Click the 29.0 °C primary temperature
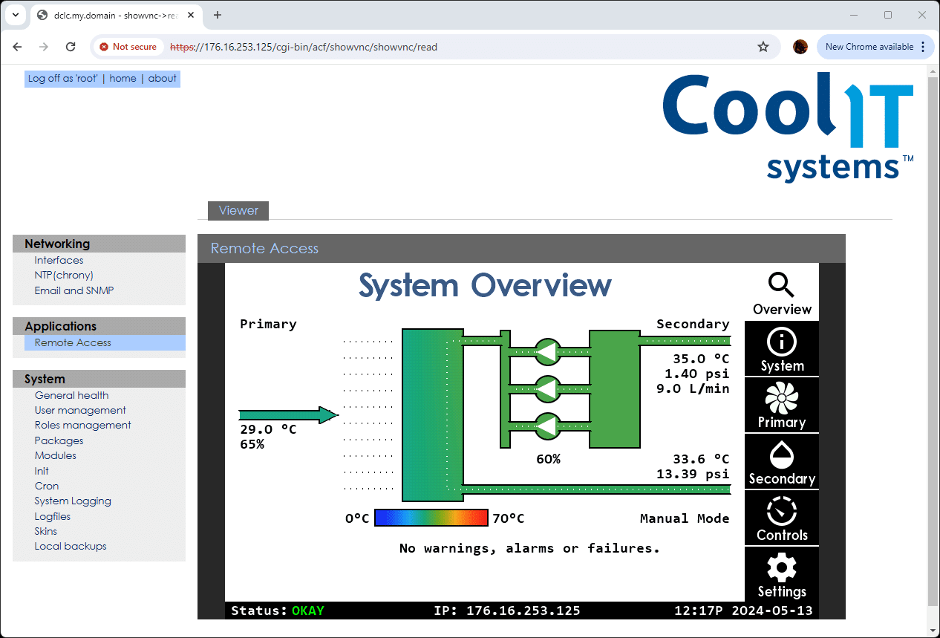The width and height of the screenshot is (940, 638). coord(268,429)
